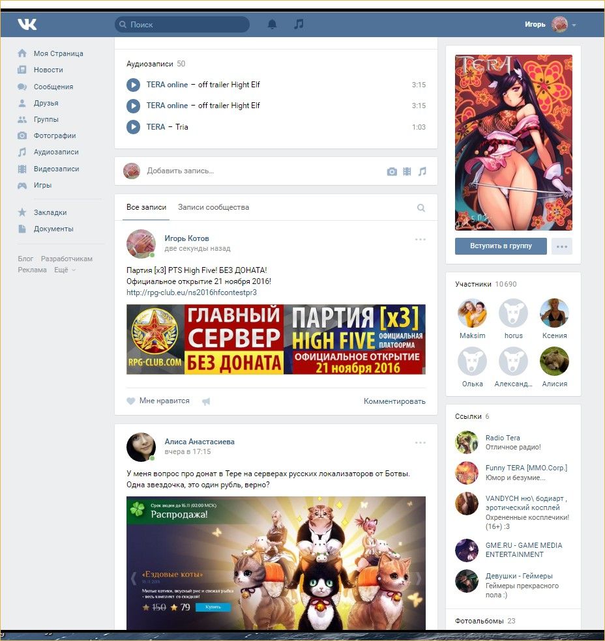Image resolution: width=605 pixels, height=641 pixels.
Task: Like Игорь Котов's post heart icon
Action: 131,401
